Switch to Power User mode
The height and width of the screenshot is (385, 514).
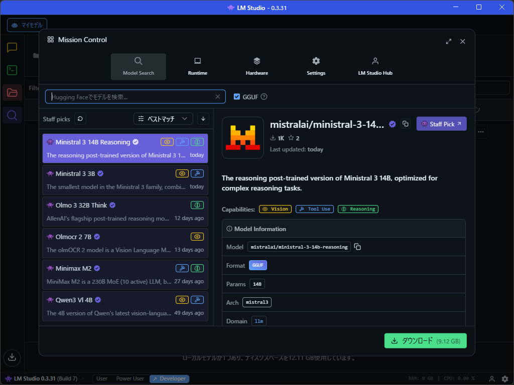point(130,378)
